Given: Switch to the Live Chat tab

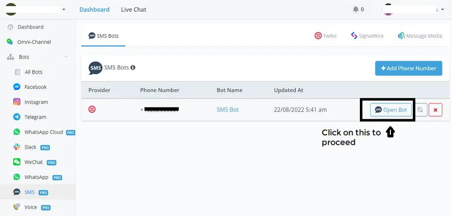Looking at the screenshot, I should point(133,10).
